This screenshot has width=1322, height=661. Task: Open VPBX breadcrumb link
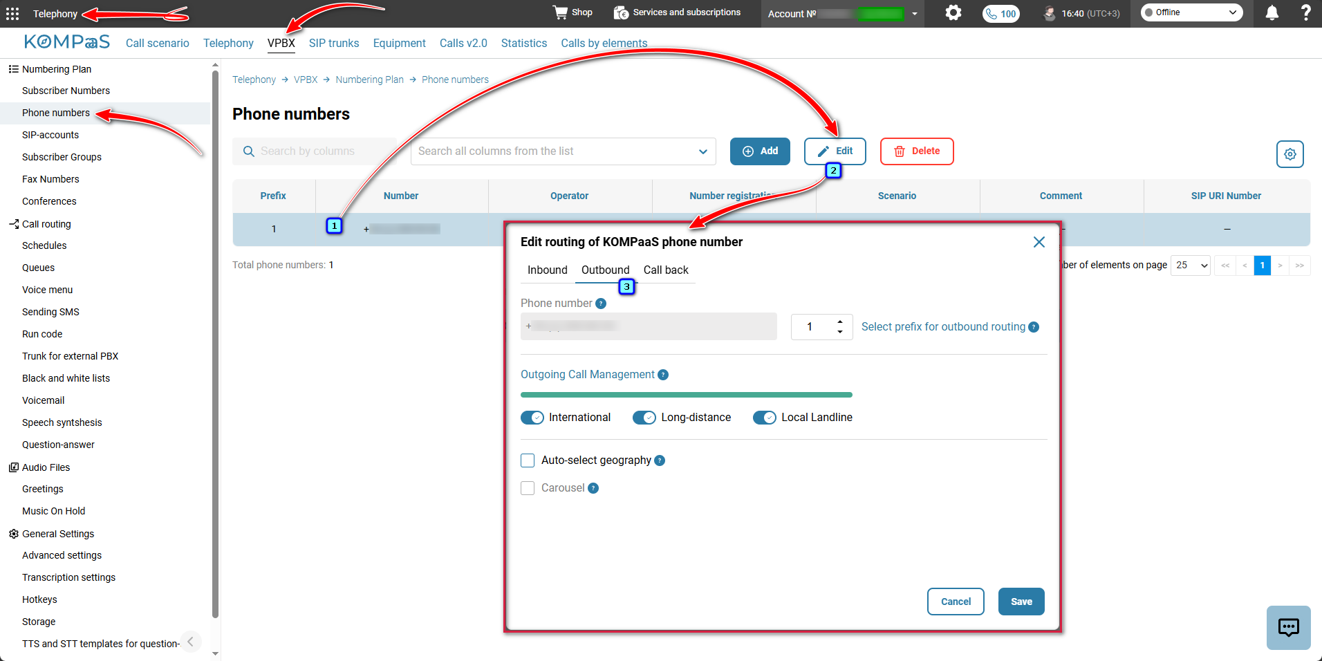click(x=306, y=80)
